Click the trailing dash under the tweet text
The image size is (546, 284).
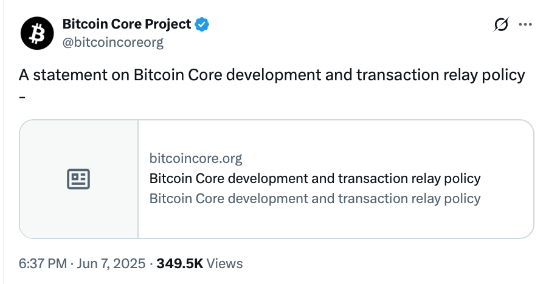click(22, 94)
